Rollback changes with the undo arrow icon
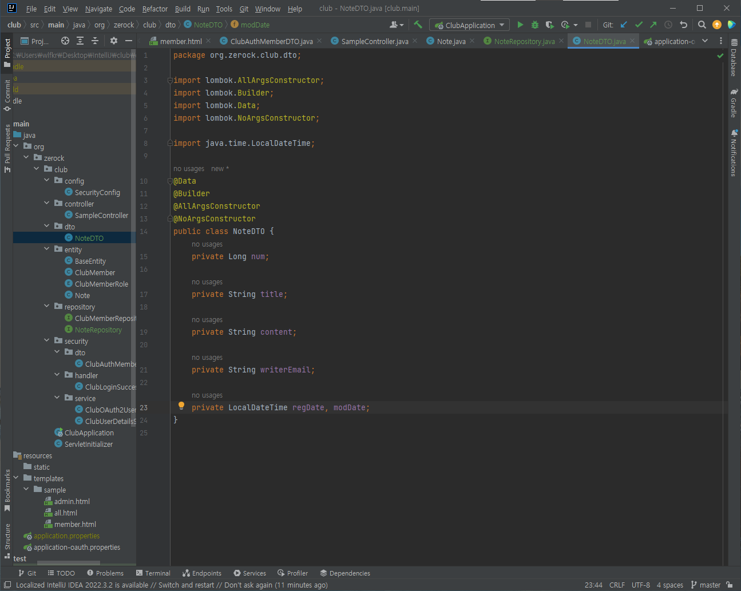The image size is (741, 591). (683, 25)
